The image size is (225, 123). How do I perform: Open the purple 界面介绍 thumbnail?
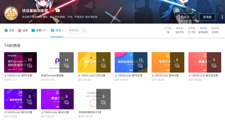click(x=57, y=99)
